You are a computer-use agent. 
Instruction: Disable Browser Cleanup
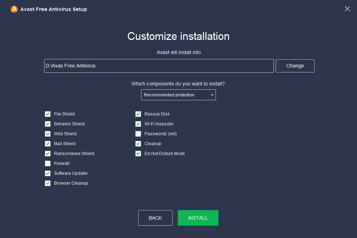pos(48,183)
